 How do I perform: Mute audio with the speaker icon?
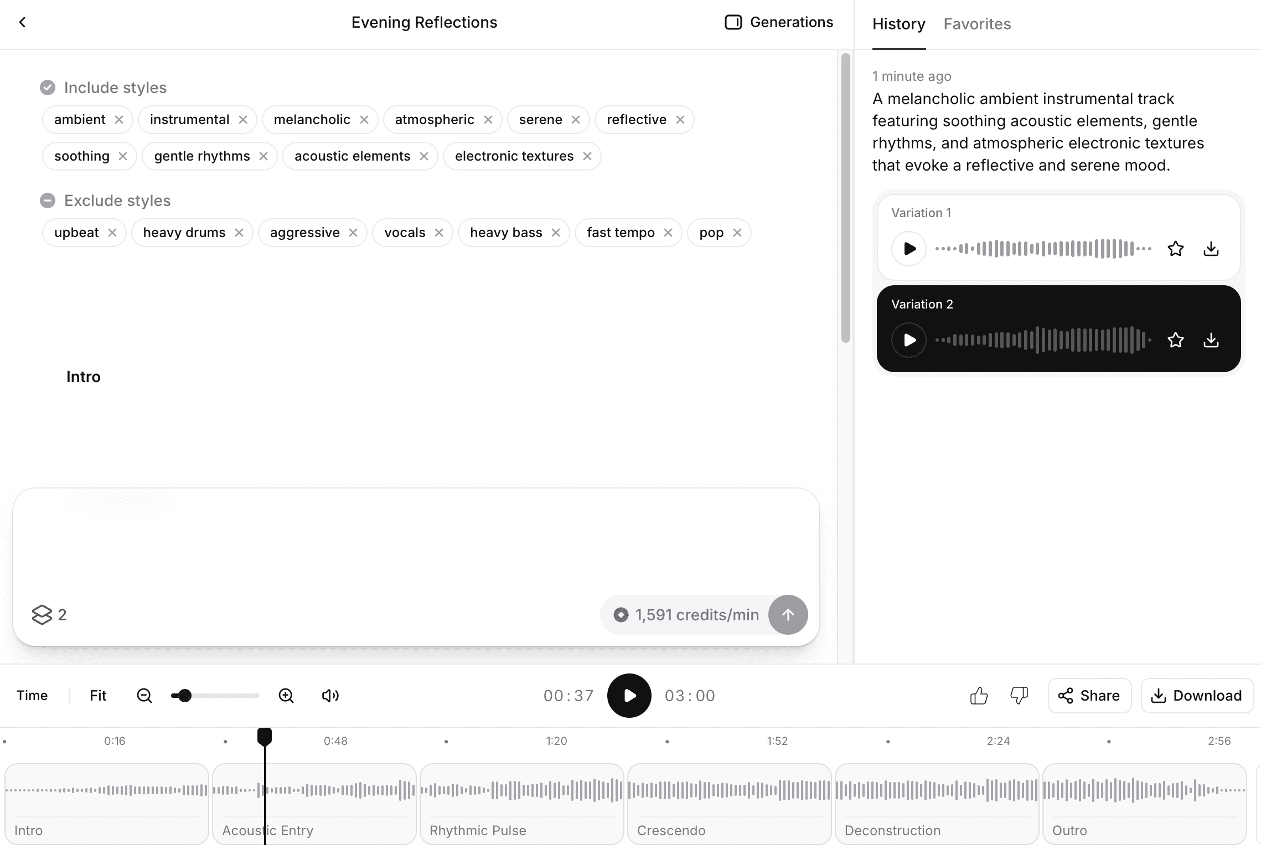pyautogui.click(x=330, y=696)
